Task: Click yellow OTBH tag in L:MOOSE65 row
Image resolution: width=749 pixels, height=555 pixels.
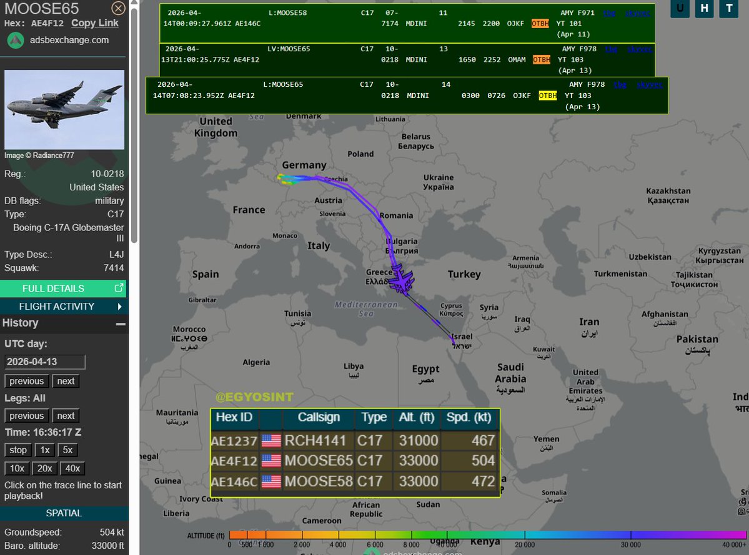Action: click(547, 96)
